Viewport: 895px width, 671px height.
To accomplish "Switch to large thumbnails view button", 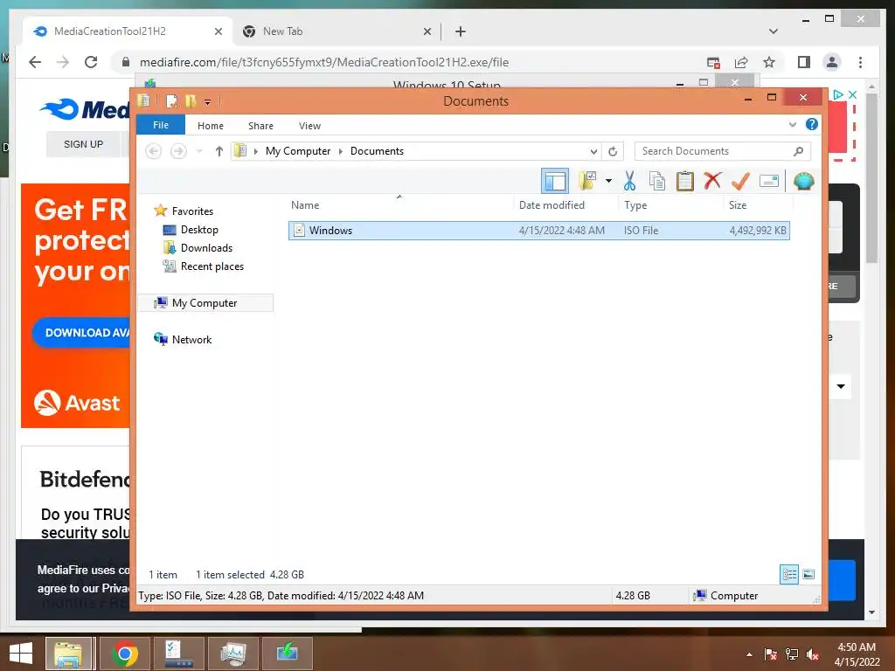I will pyautogui.click(x=808, y=575).
